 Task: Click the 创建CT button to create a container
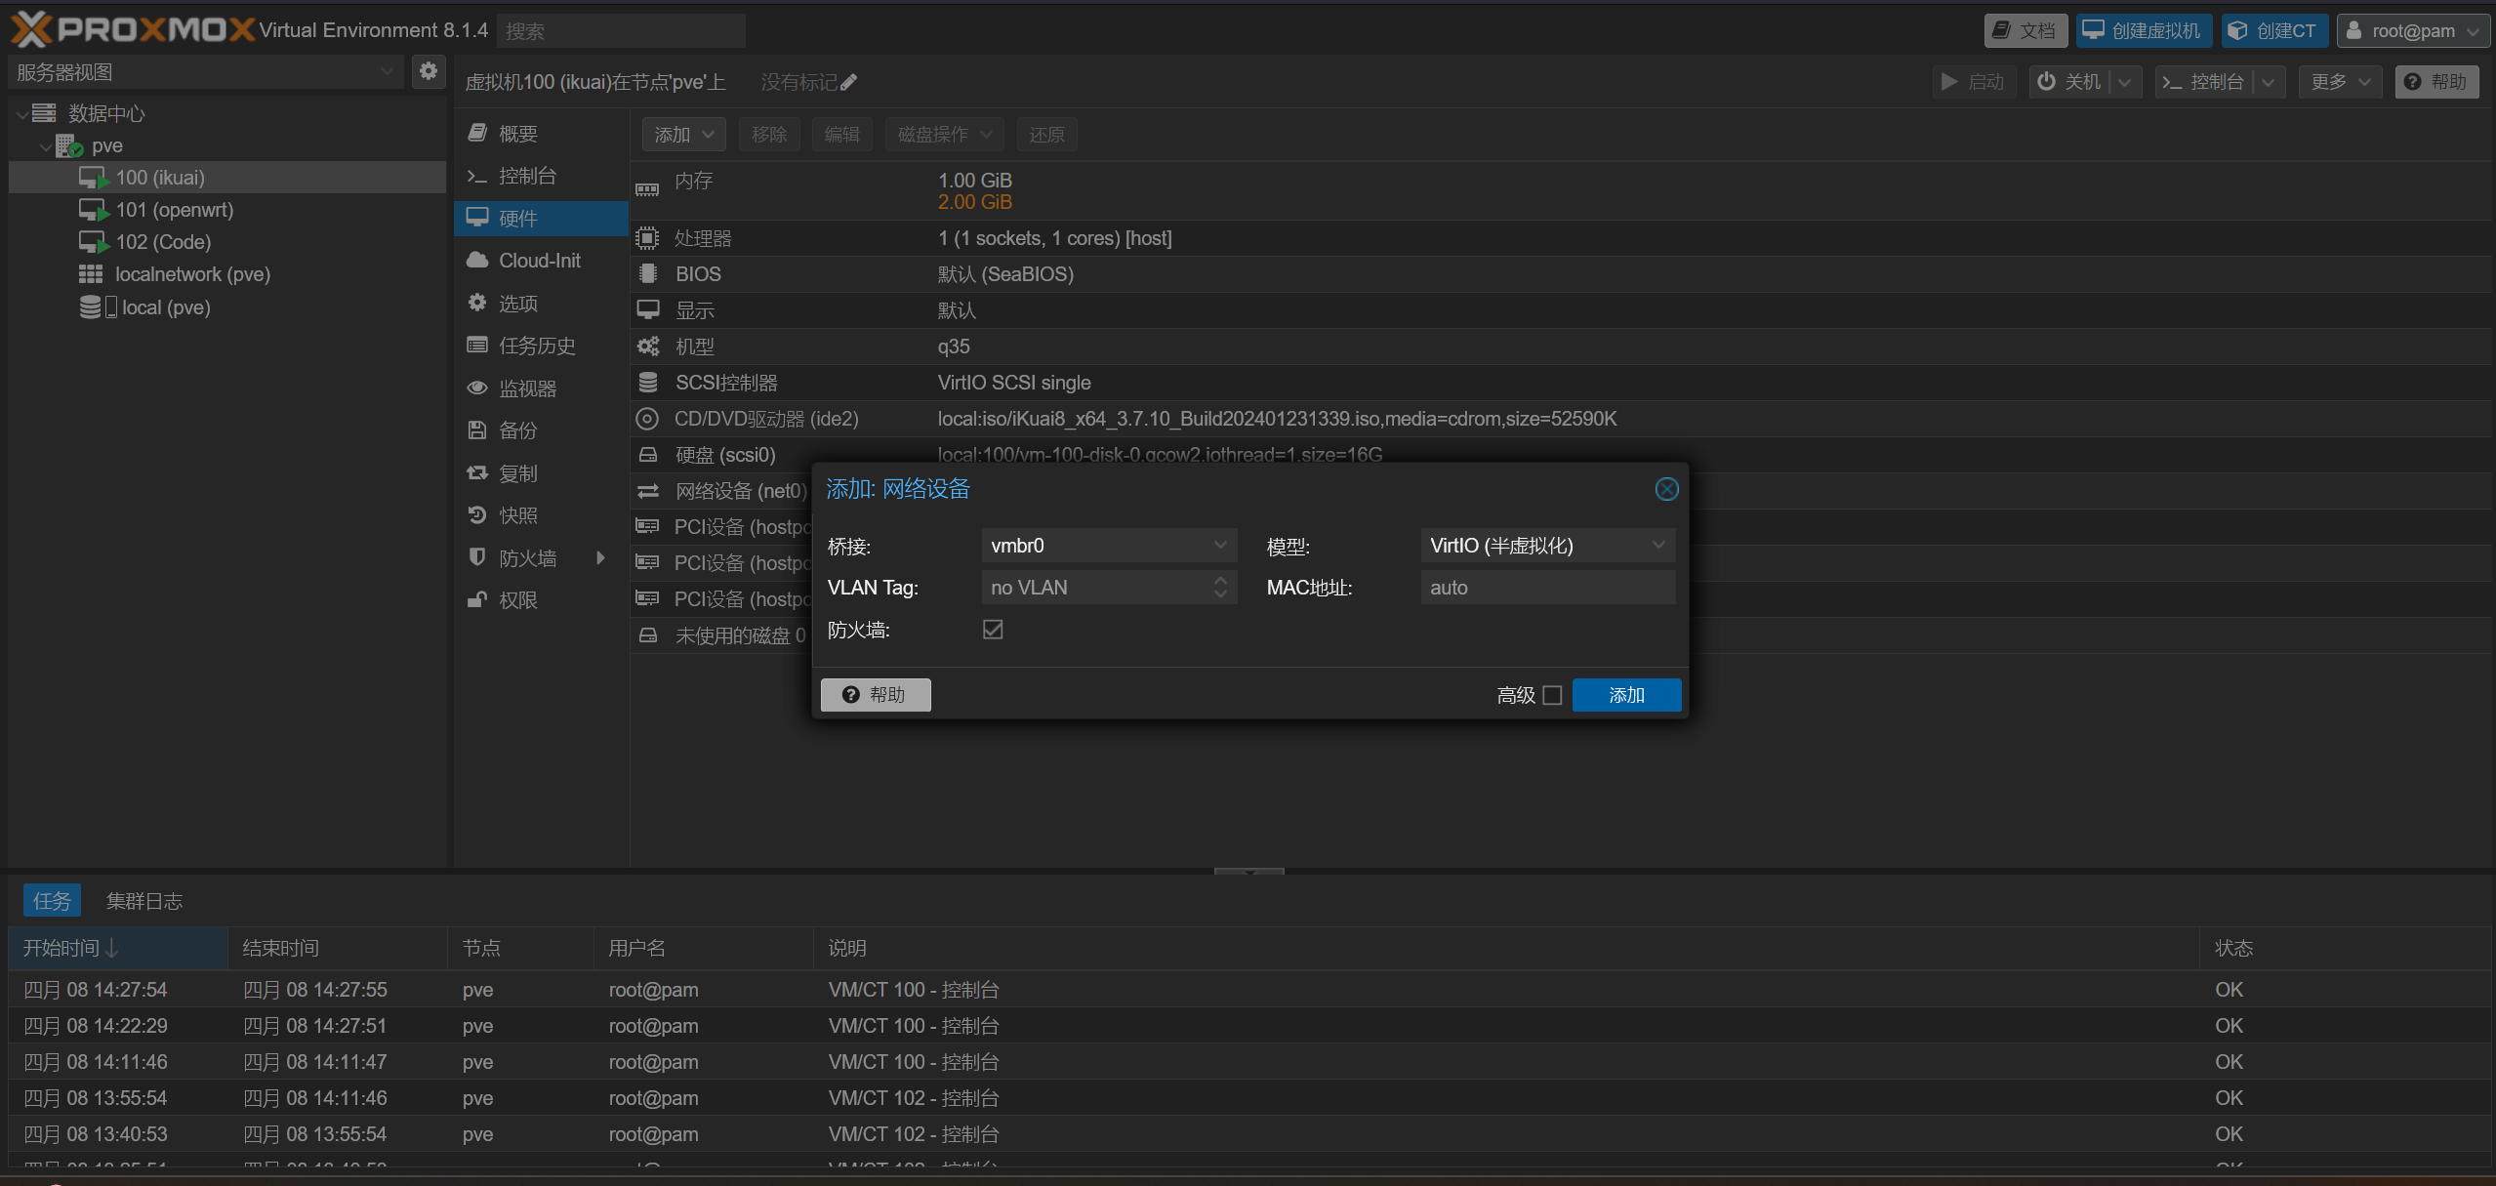coord(2274,30)
